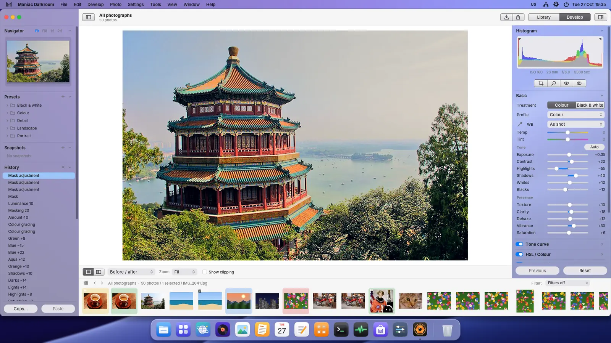Open the Tools menu
This screenshot has width=611, height=343.
click(155, 5)
